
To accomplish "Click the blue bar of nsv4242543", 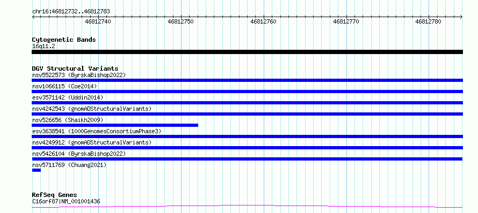I will pyautogui.click(x=247, y=114).
